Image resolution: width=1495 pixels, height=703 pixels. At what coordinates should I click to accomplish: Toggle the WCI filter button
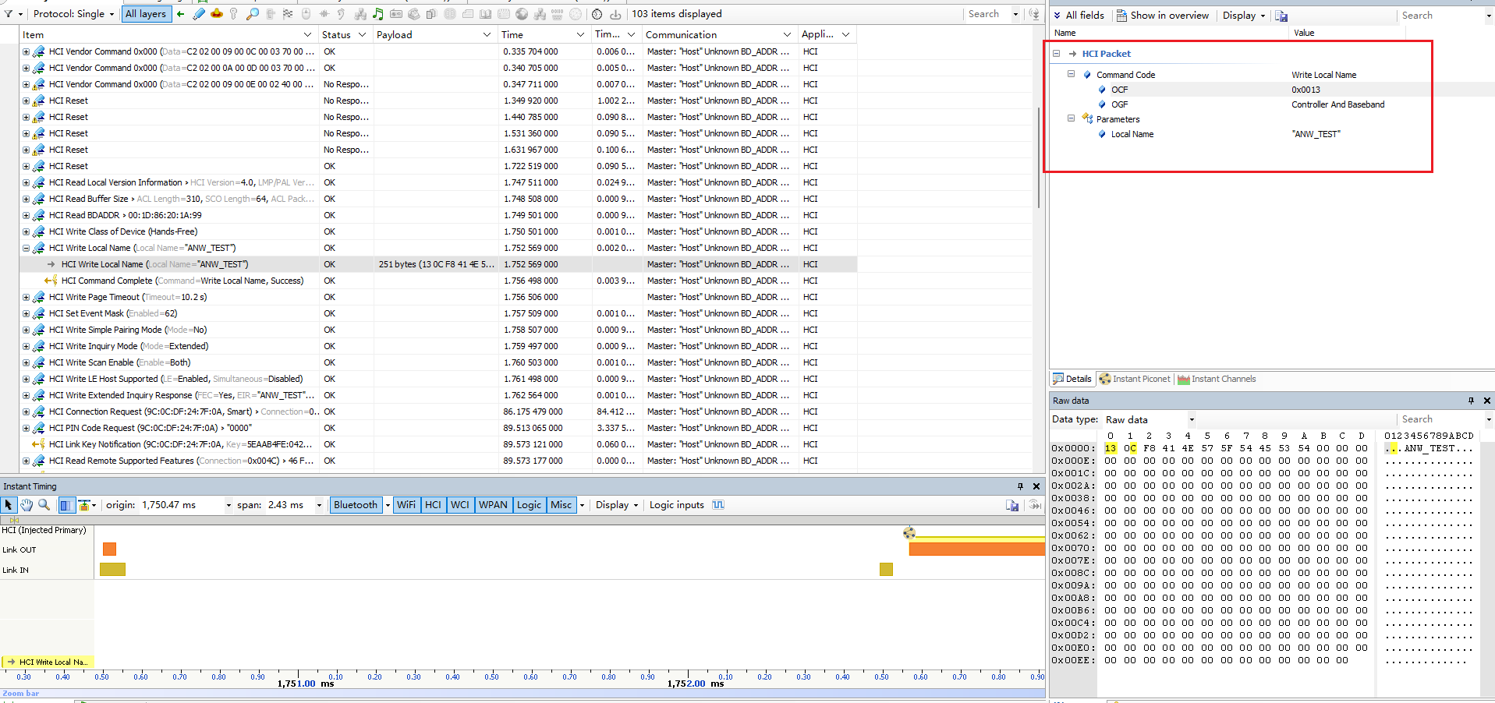(x=460, y=505)
